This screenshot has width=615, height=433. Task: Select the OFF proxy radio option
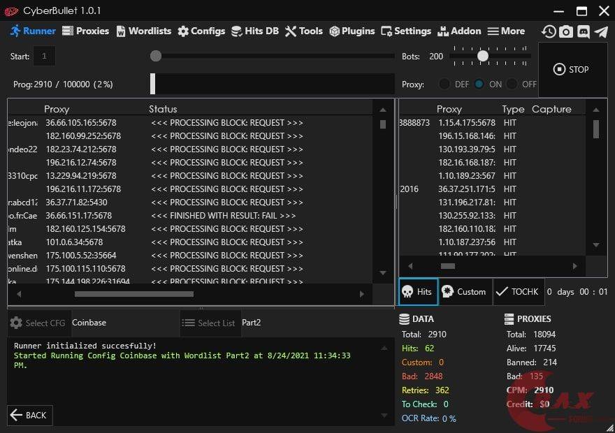[513, 84]
